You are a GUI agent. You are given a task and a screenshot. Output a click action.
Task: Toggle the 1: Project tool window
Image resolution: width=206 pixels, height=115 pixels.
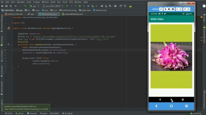2,41
